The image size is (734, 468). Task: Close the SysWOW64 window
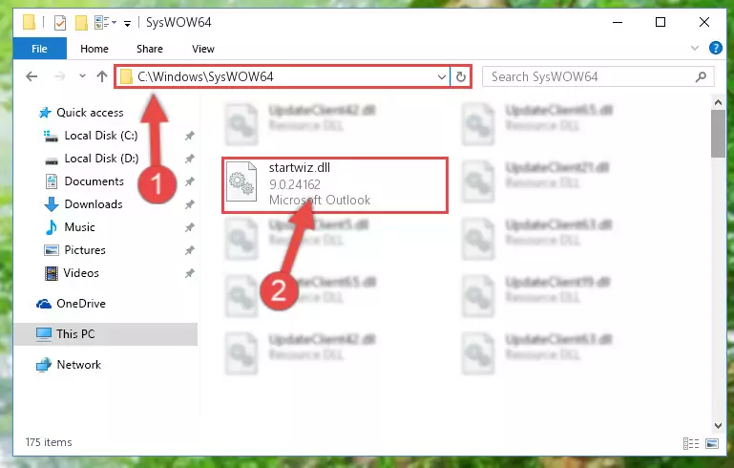coord(704,22)
